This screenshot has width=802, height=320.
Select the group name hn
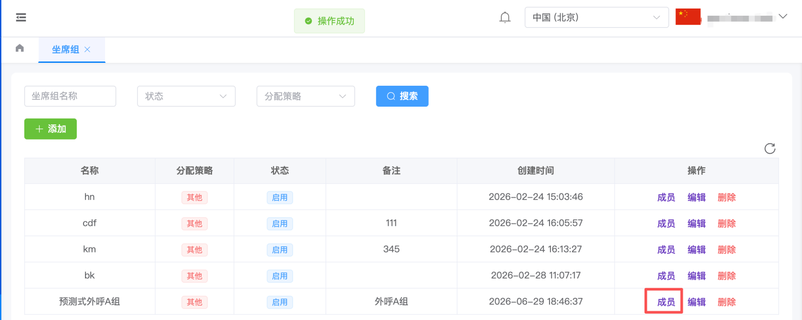coord(89,197)
